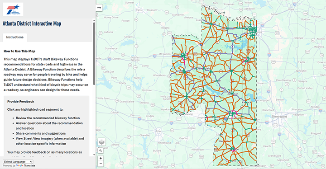Click the 'Provide Feedback' heading
The height and width of the screenshot is (169, 326).
point(20,102)
